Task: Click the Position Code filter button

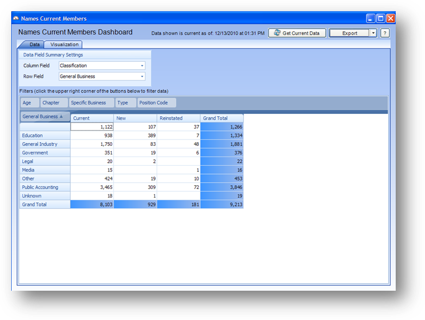Action: point(157,103)
